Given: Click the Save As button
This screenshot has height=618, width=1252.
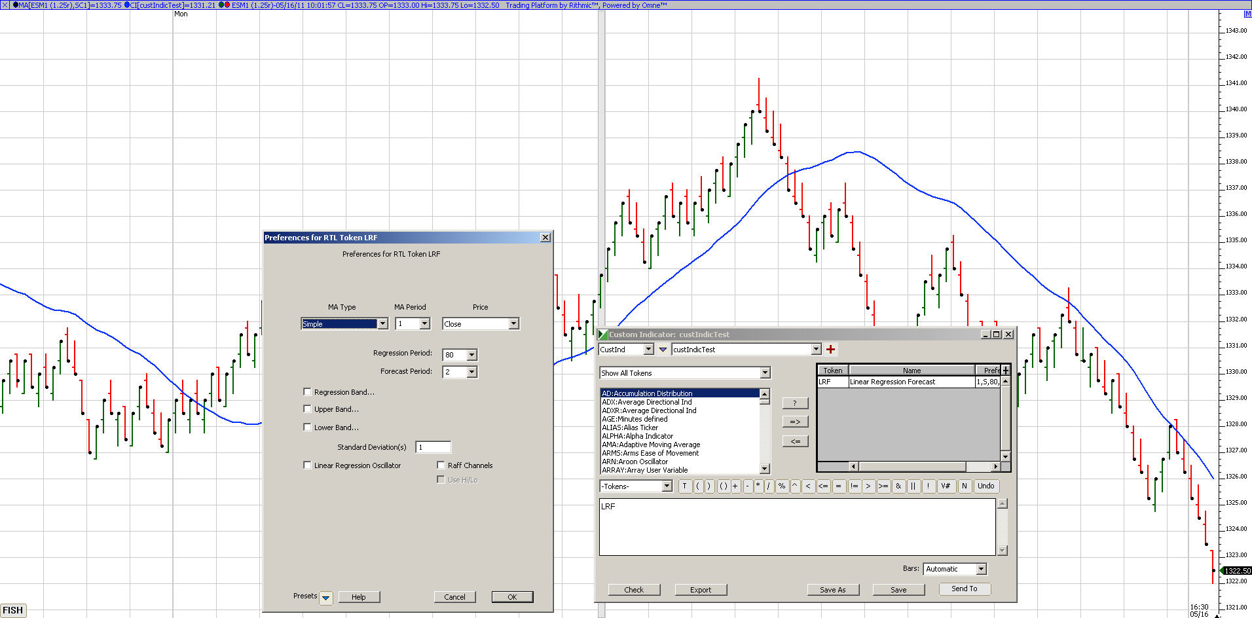Looking at the screenshot, I should 833,590.
